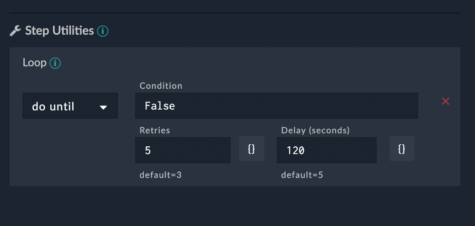Click the "default=3" hint under Retries
The height and width of the screenshot is (226, 475).
coord(160,175)
